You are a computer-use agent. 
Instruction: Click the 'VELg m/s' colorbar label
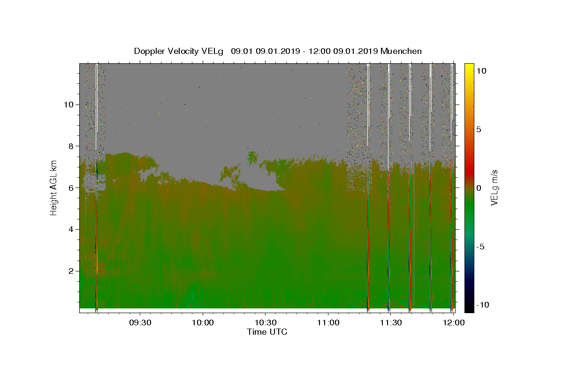[495, 187]
